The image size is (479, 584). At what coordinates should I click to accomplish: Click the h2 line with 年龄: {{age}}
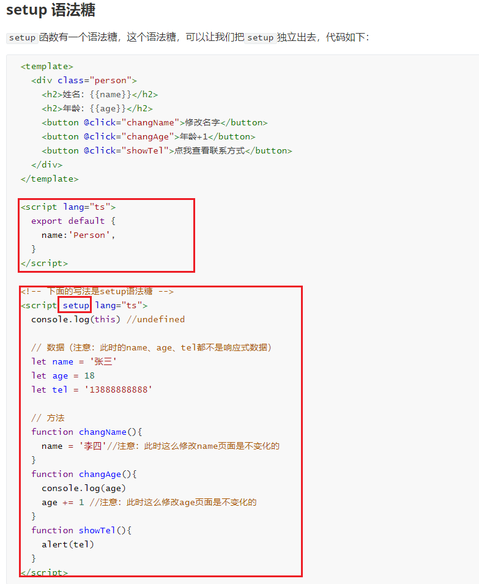click(x=97, y=109)
